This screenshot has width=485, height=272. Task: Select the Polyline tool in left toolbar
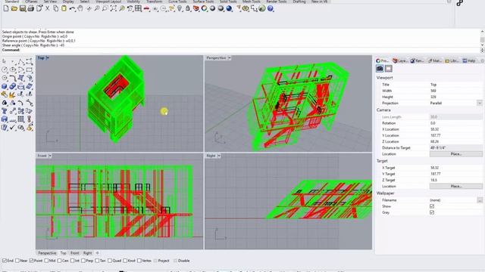point(21,62)
